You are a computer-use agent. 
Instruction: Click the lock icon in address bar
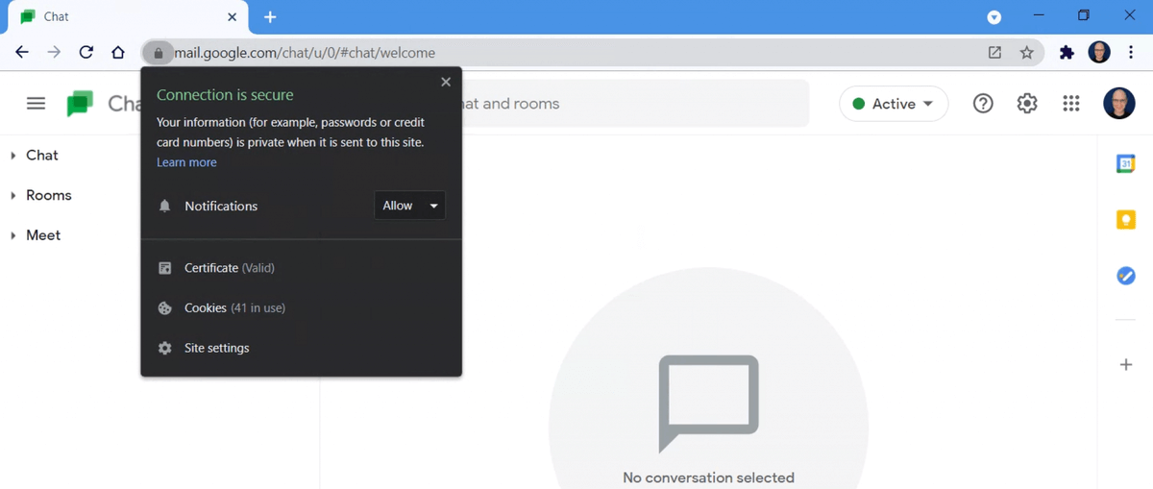pyautogui.click(x=159, y=53)
